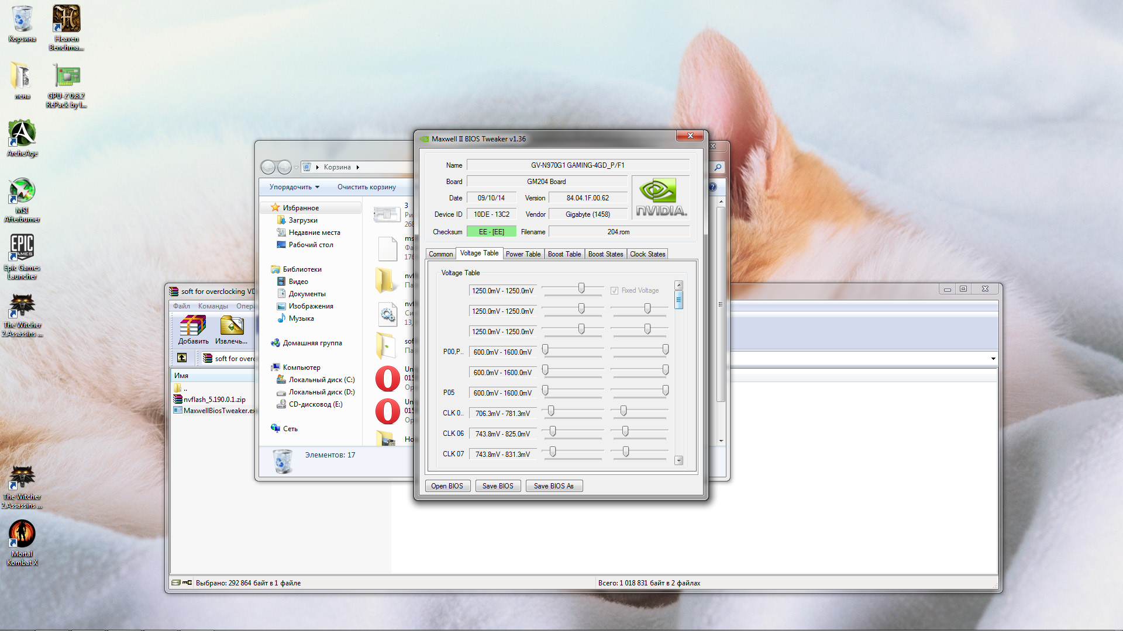Switch to the Boost States tab
1123x631 pixels.
(605, 254)
